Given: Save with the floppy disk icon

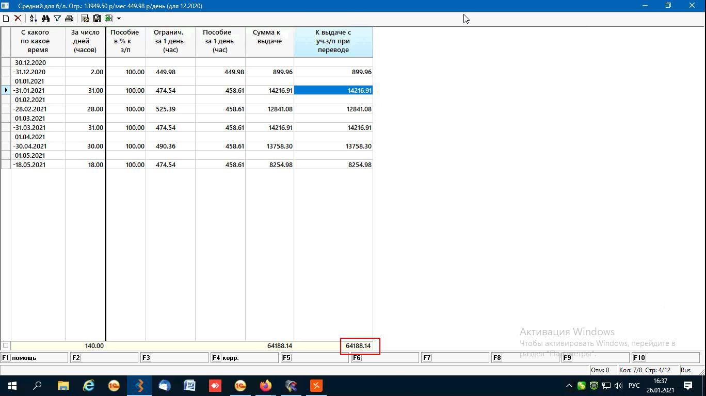Looking at the screenshot, I should tap(97, 18).
